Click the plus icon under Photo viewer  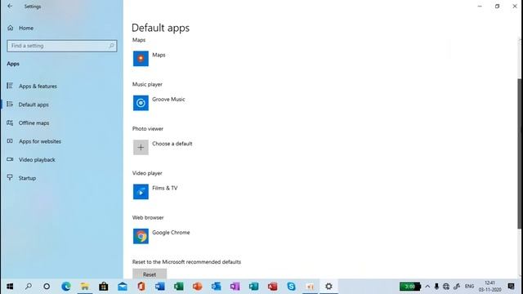(x=141, y=147)
